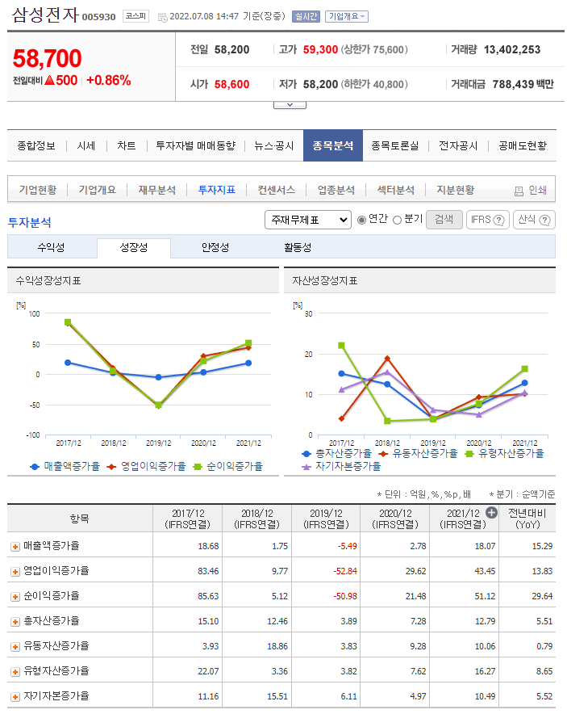Click the plus icon beside 2021/12 column header
Image resolution: width=567 pixels, height=714 pixels.
click(x=491, y=512)
